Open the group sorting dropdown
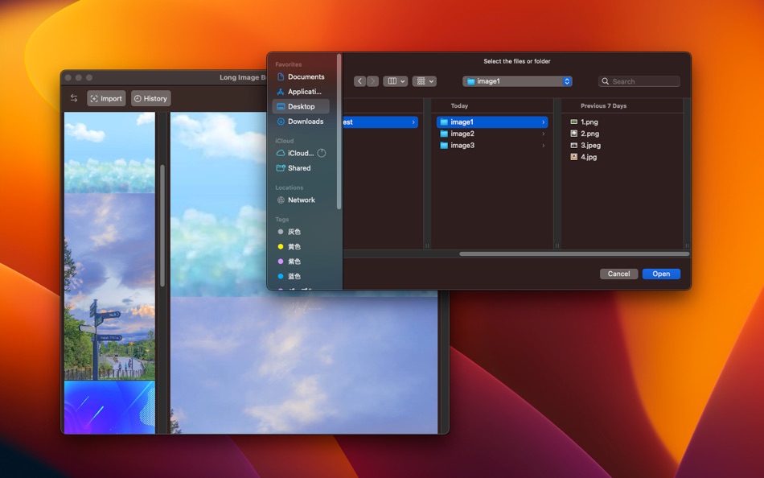This screenshot has height=478, width=764. click(x=424, y=80)
